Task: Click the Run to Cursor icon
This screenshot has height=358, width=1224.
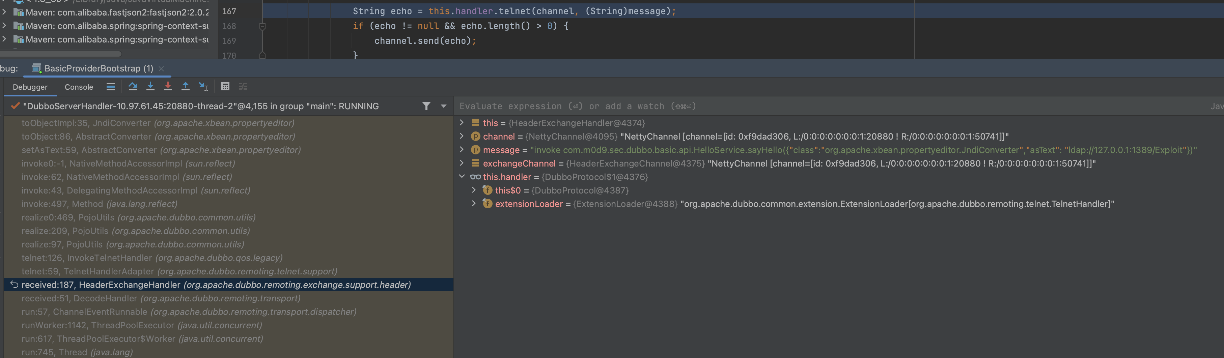Action: (203, 86)
